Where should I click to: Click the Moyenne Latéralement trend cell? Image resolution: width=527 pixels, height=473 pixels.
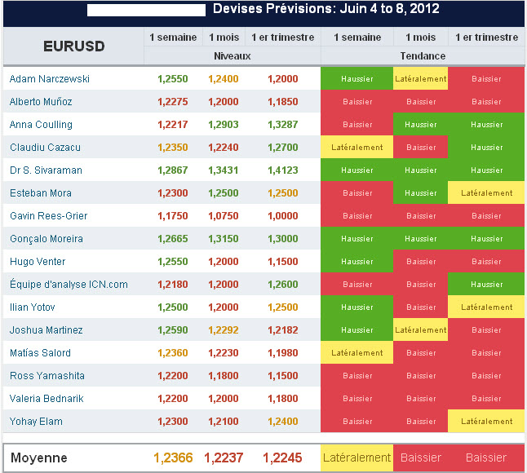pos(357,458)
